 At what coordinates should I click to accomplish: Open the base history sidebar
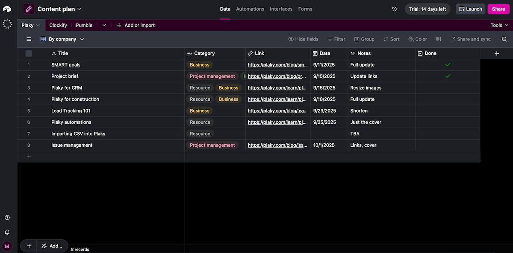(x=394, y=9)
